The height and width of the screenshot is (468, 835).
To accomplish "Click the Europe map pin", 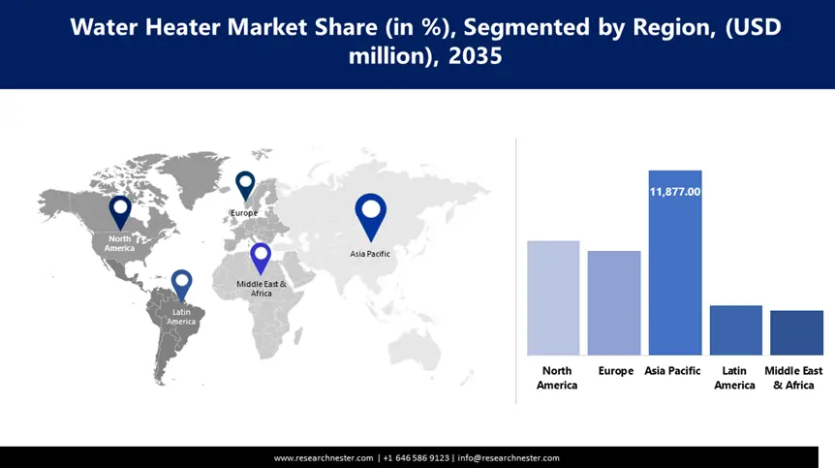I will (x=245, y=185).
